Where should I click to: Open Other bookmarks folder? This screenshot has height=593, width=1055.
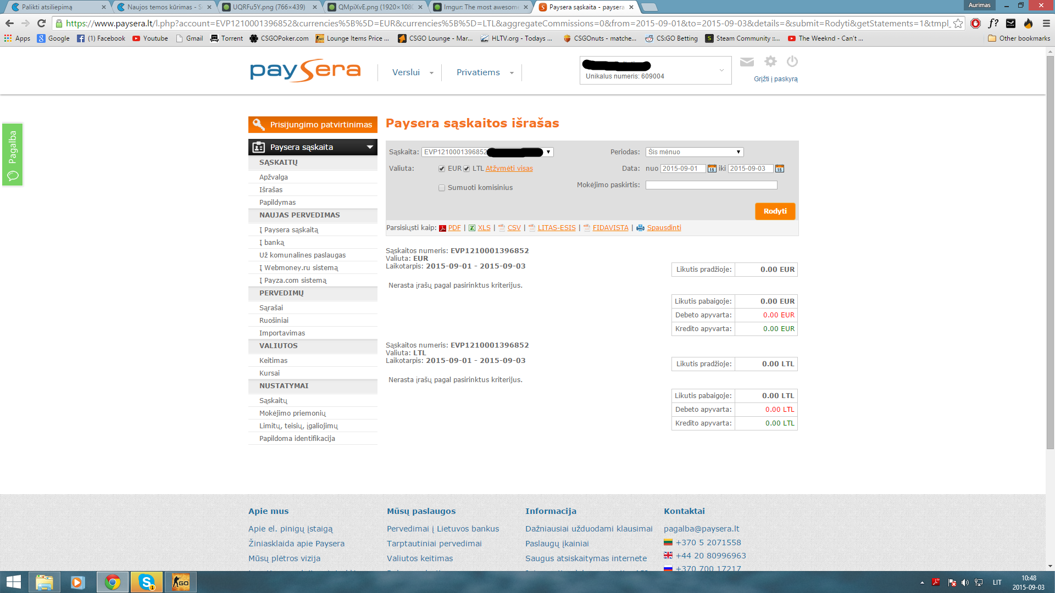1019,38
